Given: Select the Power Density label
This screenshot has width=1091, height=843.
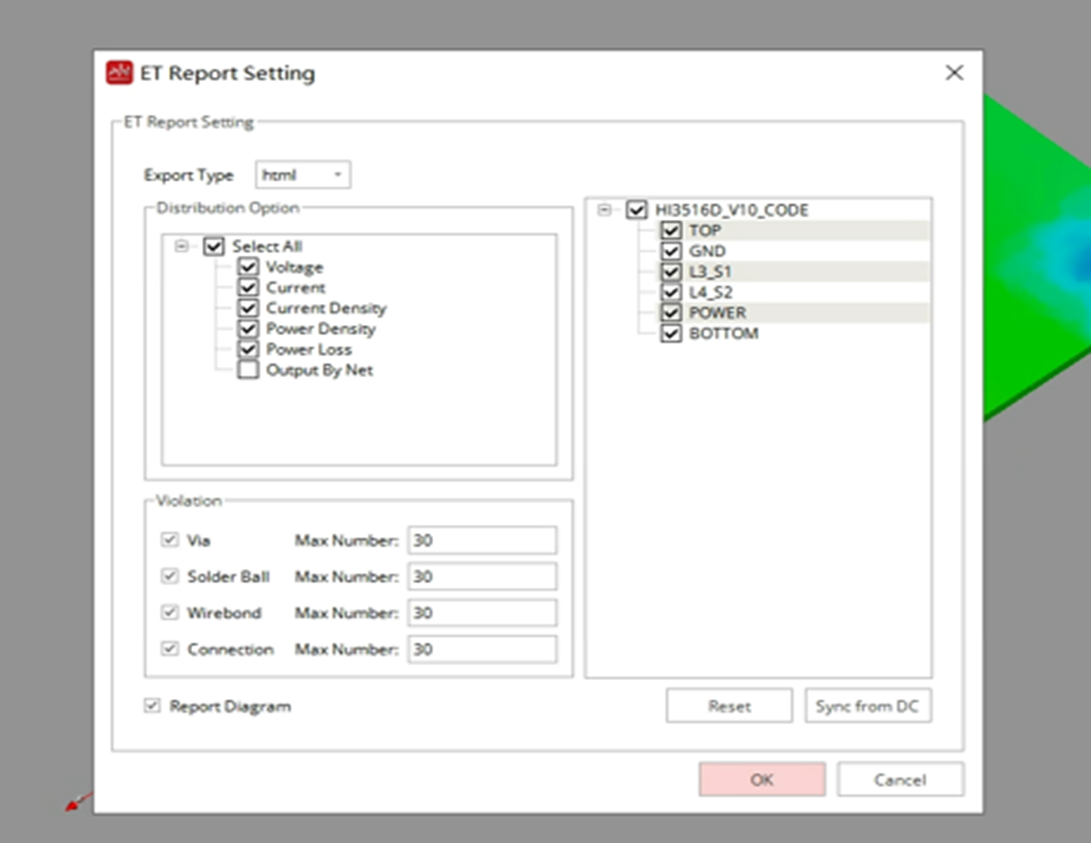Looking at the screenshot, I should tap(321, 329).
